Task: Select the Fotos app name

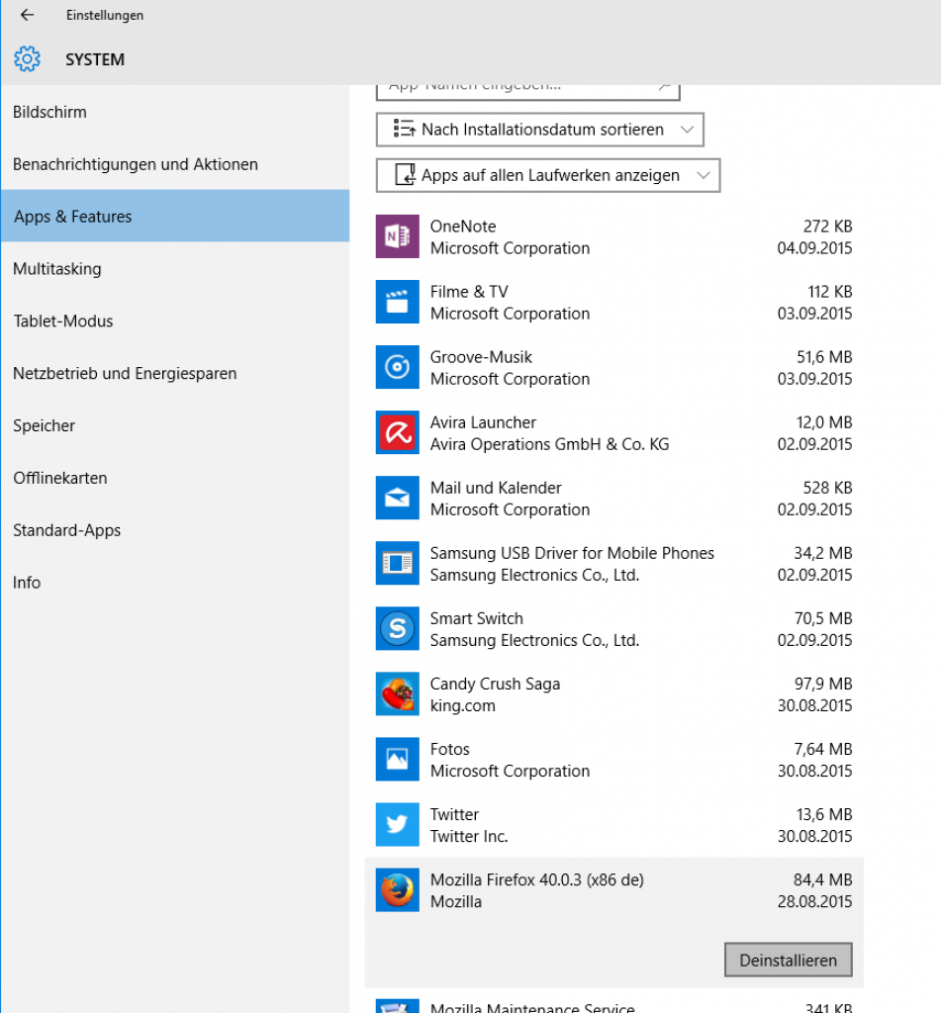Action: click(x=450, y=749)
